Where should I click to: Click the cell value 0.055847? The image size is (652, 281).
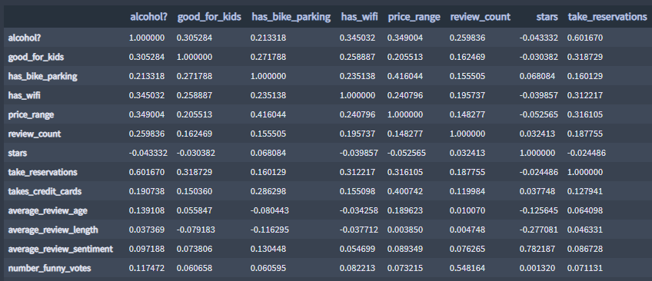195,210
